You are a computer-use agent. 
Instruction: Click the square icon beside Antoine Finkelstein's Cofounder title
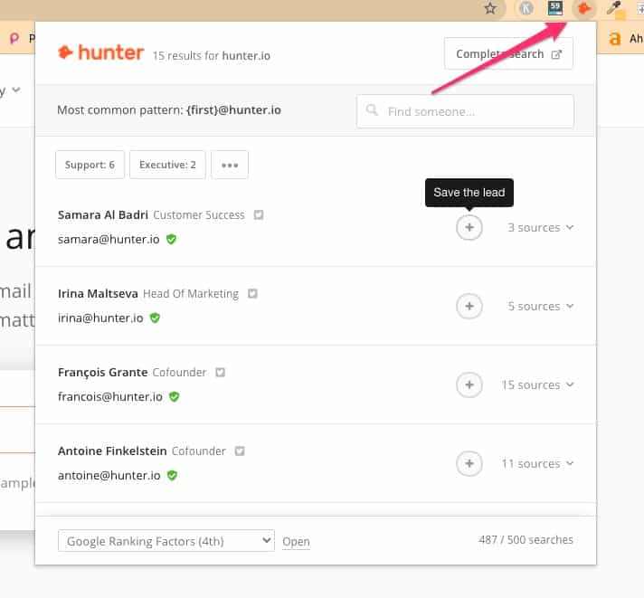pos(240,451)
